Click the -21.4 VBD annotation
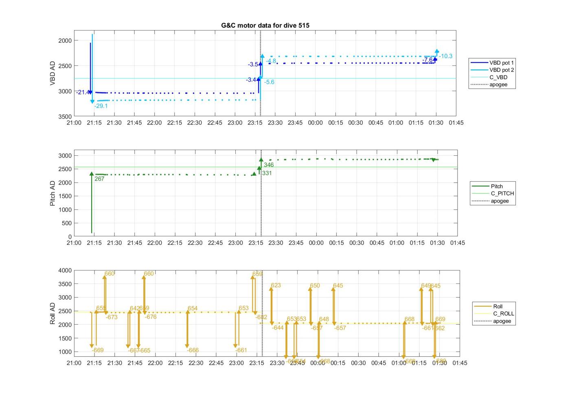The width and height of the screenshot is (570, 401). point(83,92)
